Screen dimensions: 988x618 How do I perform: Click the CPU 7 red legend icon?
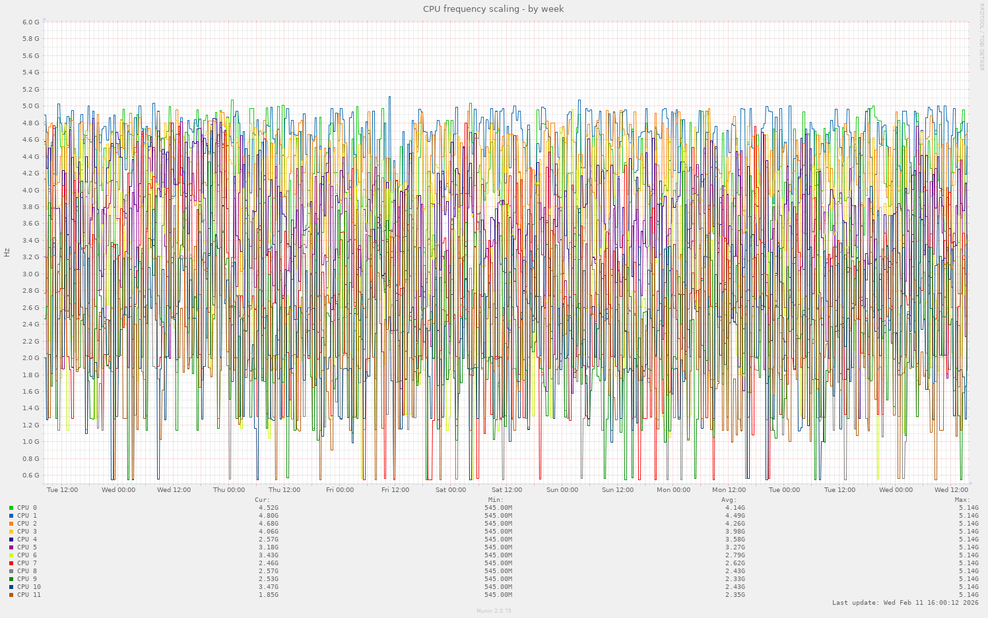pyautogui.click(x=10, y=563)
